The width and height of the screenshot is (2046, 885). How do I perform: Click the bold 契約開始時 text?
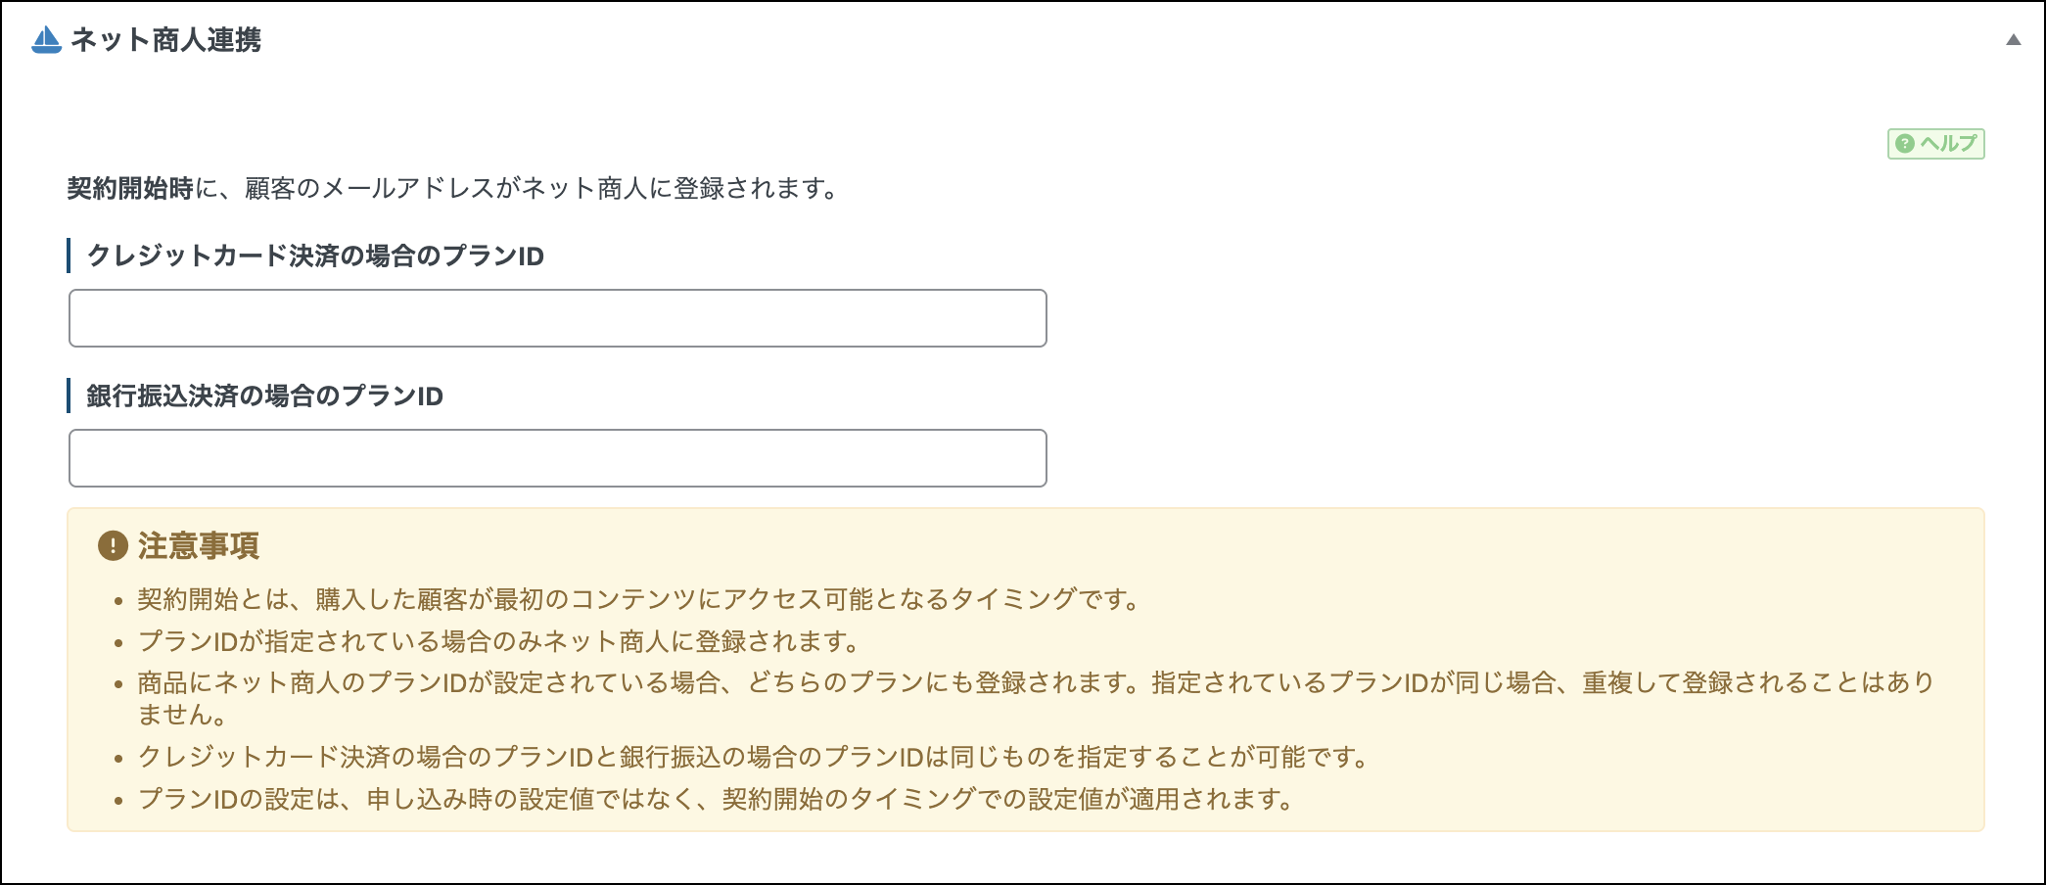click(x=130, y=188)
